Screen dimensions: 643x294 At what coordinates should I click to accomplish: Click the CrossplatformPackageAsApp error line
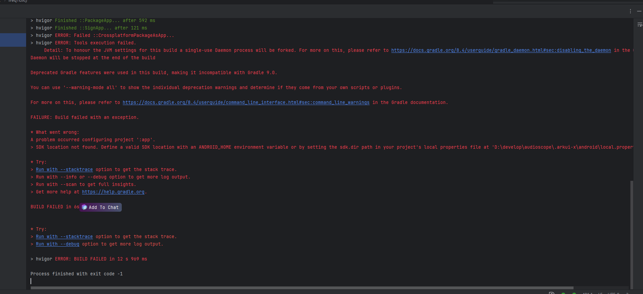pos(114,36)
